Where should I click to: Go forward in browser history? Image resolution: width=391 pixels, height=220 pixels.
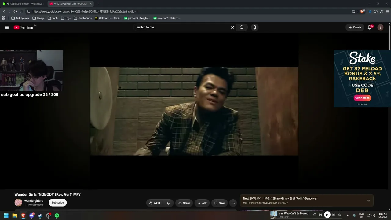9,11
